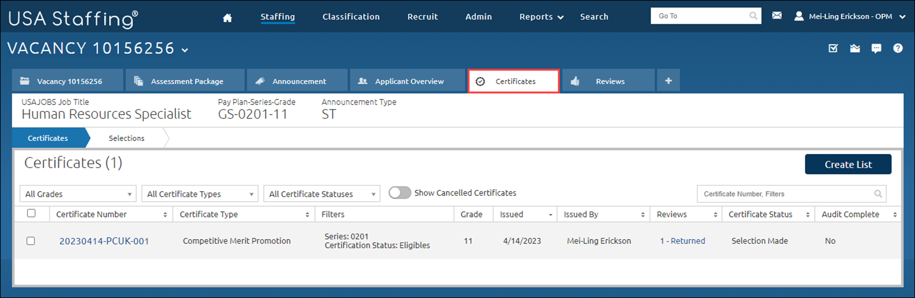Click the certificate filter search magnifier

point(878,194)
